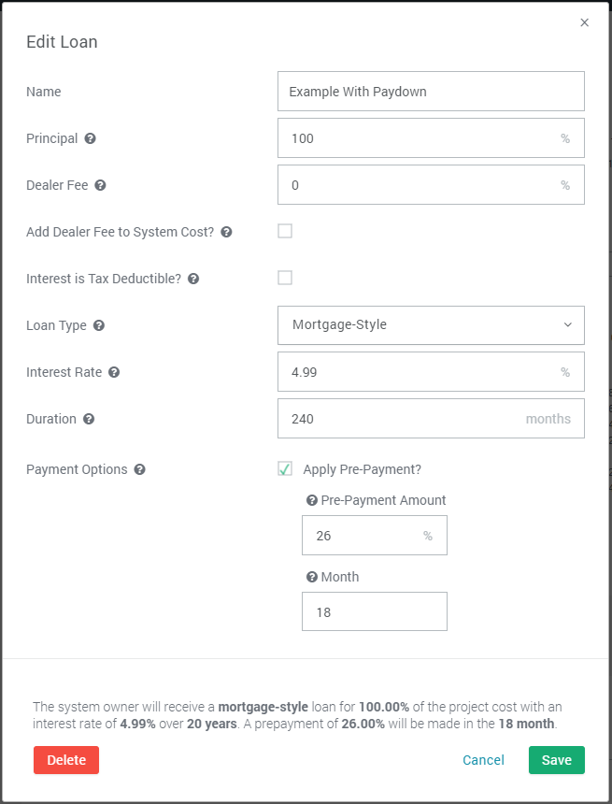This screenshot has height=804, width=612.
Task: Click the Cancel link
Action: 483,760
